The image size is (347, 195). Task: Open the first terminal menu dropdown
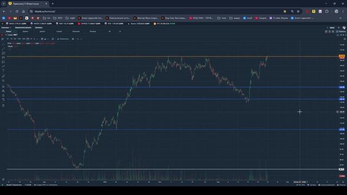point(6,28)
